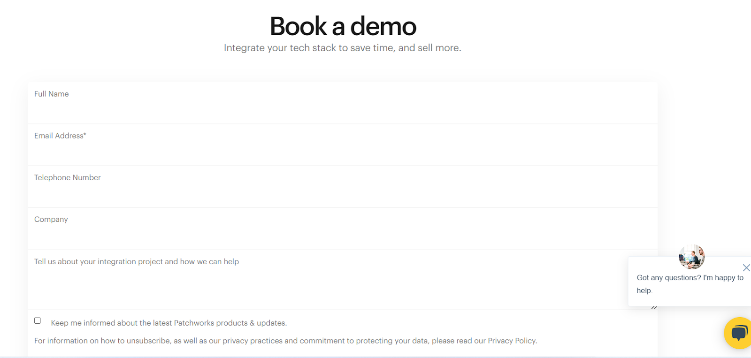Screen dimensions: 751x358
Task: Click the 'Company' label text
Action: coord(51,219)
